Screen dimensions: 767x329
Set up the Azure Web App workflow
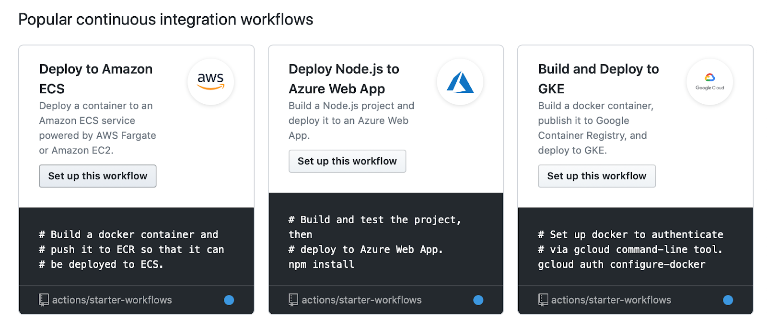pyautogui.click(x=347, y=161)
